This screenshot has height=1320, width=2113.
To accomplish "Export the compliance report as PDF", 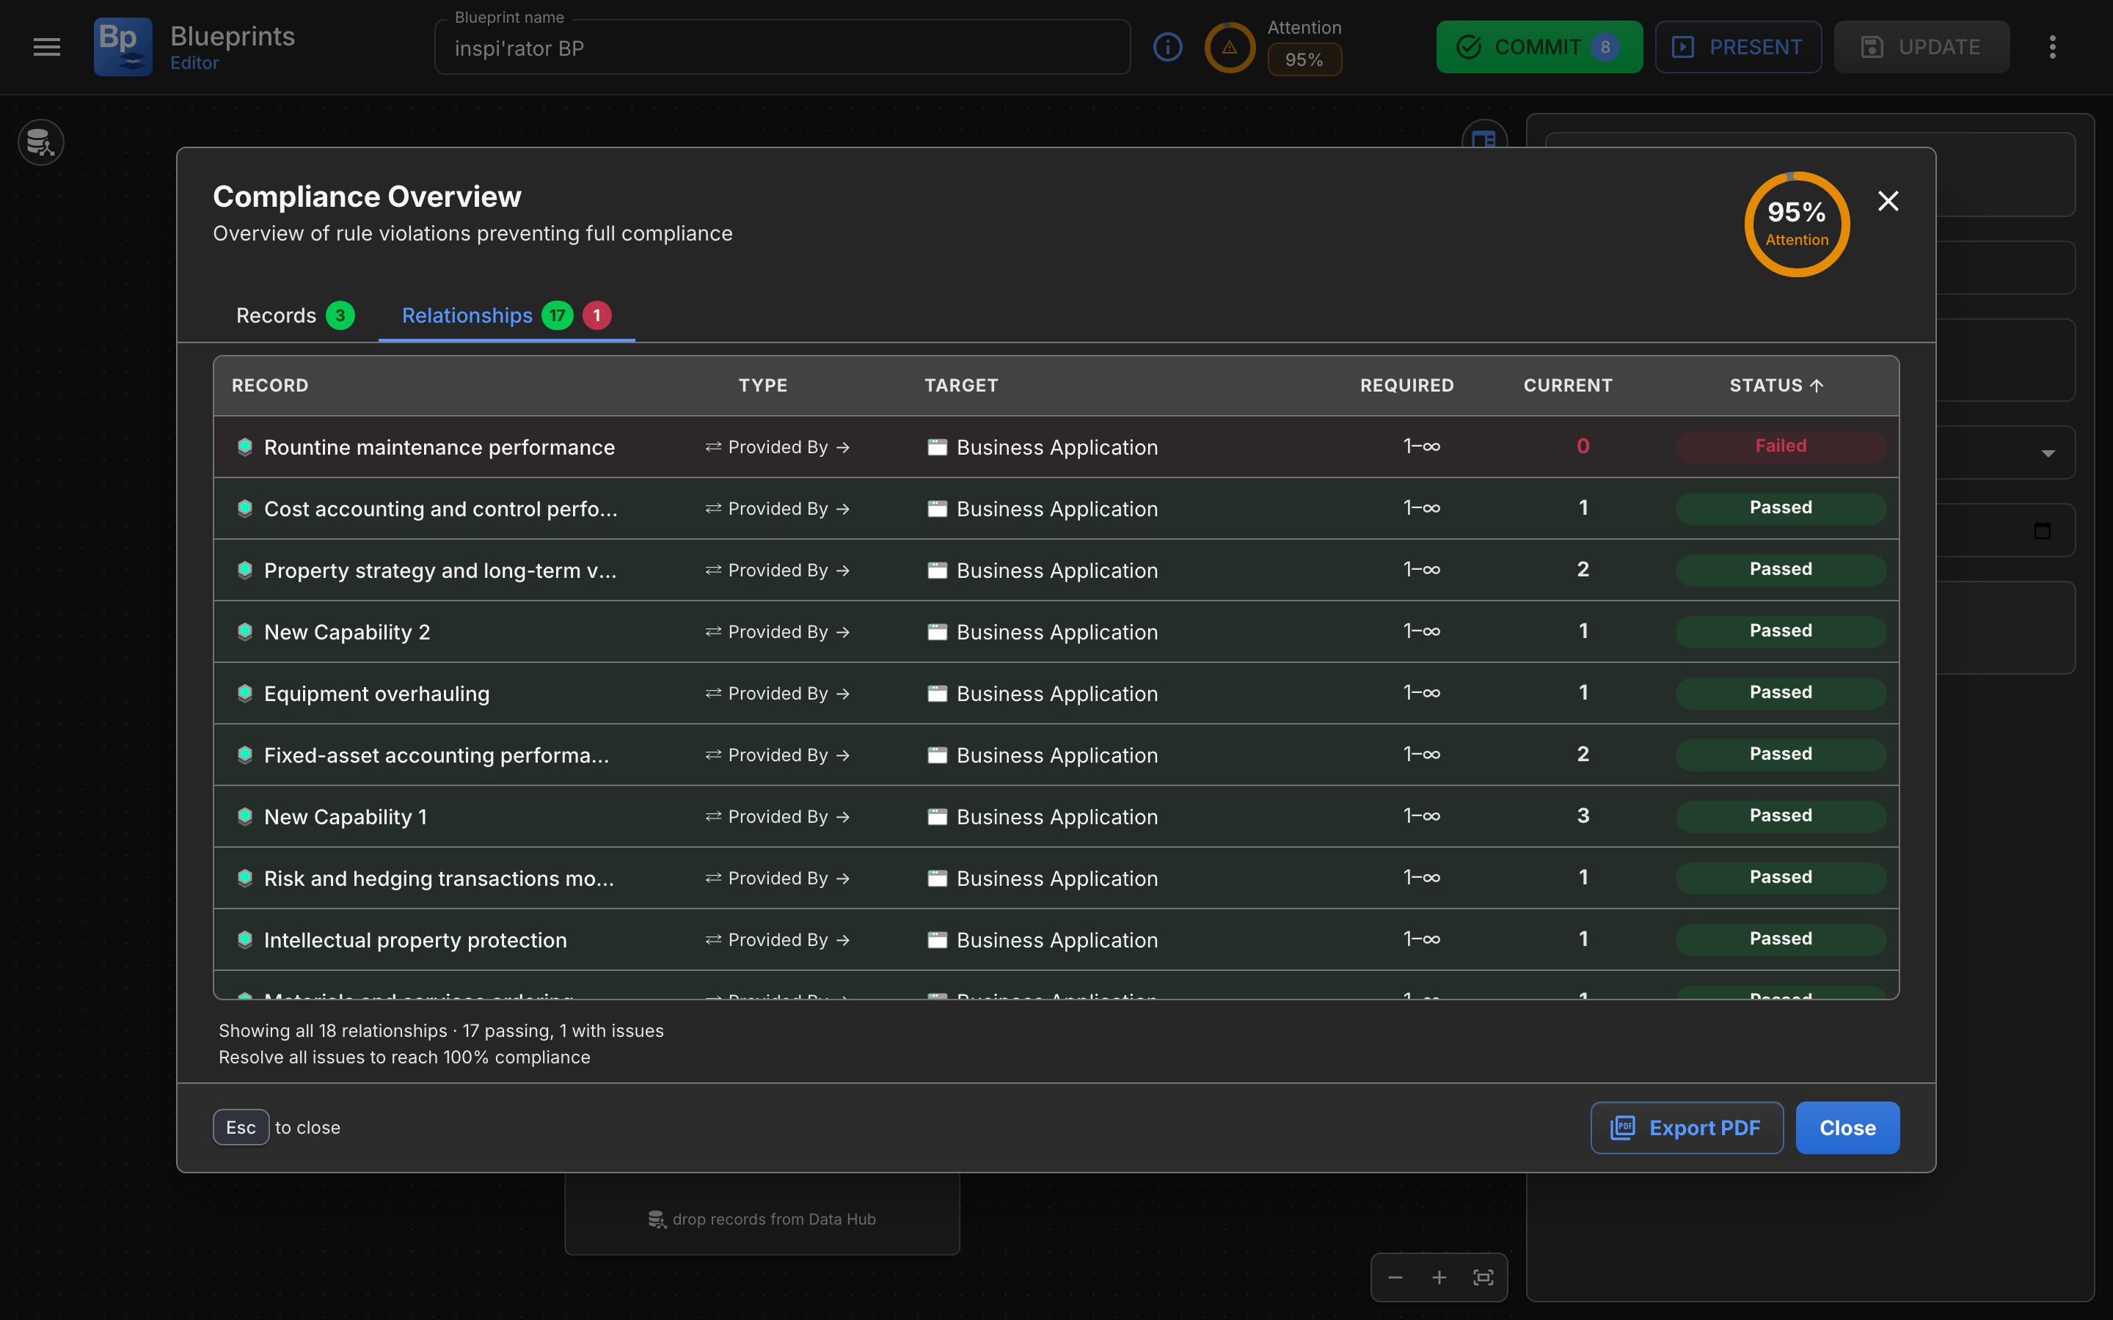I will tap(1686, 1128).
